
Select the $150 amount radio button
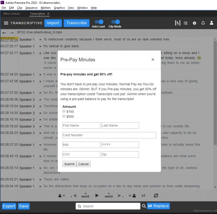coord(64,111)
